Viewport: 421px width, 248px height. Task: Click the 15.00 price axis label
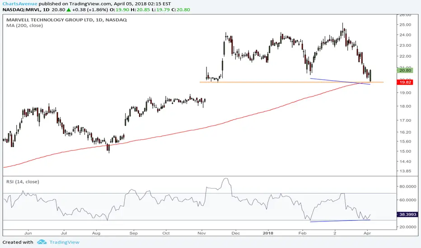406,151
